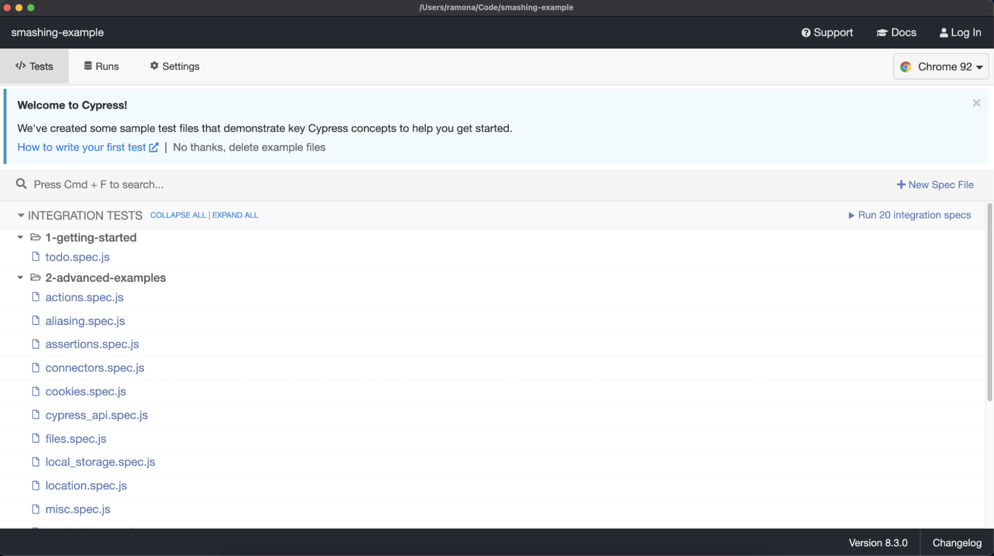Image resolution: width=994 pixels, height=556 pixels.
Task: Open cookies.spec.js test file
Action: [x=86, y=392]
